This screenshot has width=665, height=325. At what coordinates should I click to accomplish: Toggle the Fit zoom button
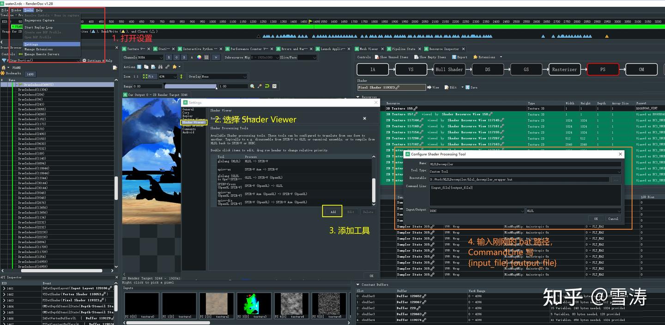tap(150, 77)
